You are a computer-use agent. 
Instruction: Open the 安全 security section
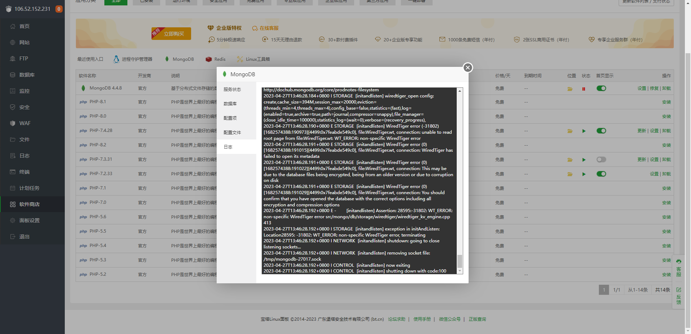click(24, 107)
